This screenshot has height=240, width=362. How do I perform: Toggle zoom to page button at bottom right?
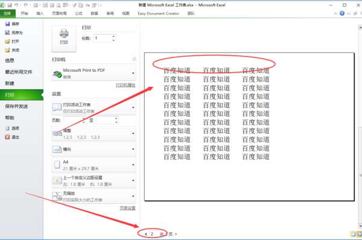(x=359, y=234)
